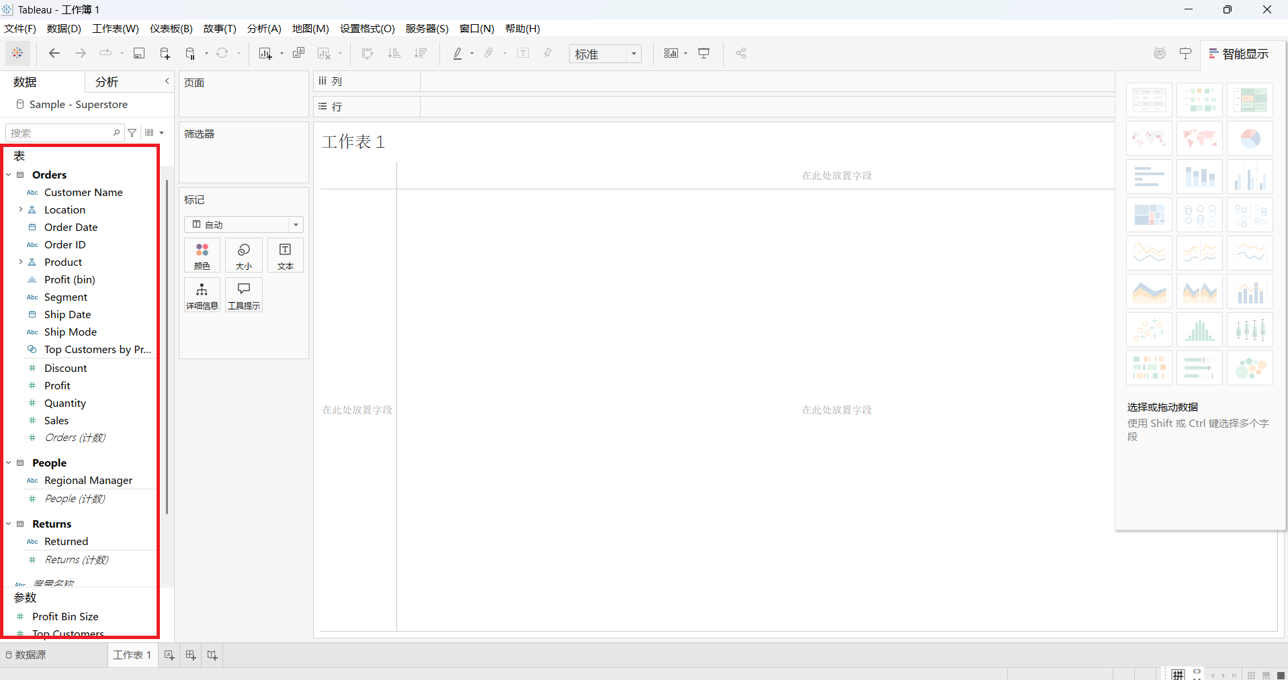This screenshot has width=1288, height=680.
Task: Collapse the People table
Action: point(9,463)
